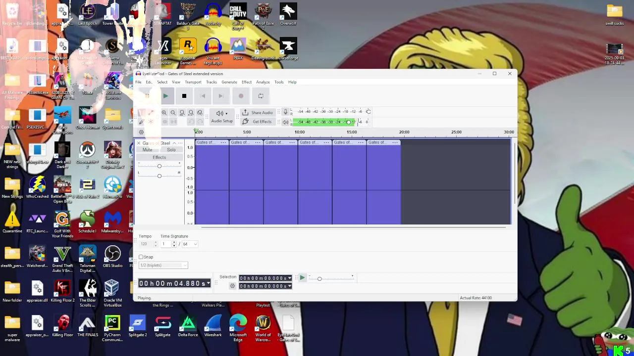Click the time signature numerator field

click(166, 244)
